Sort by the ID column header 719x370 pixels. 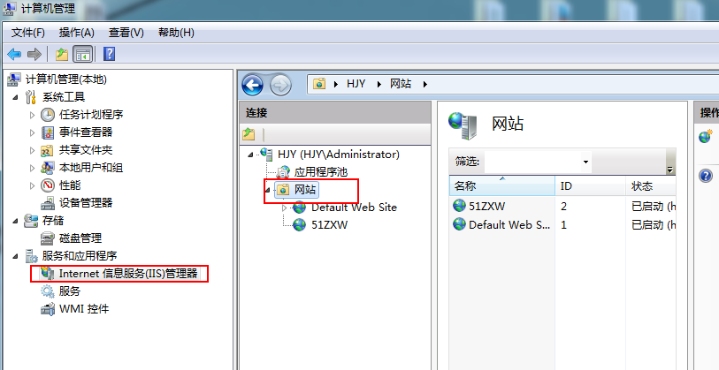tap(591, 186)
